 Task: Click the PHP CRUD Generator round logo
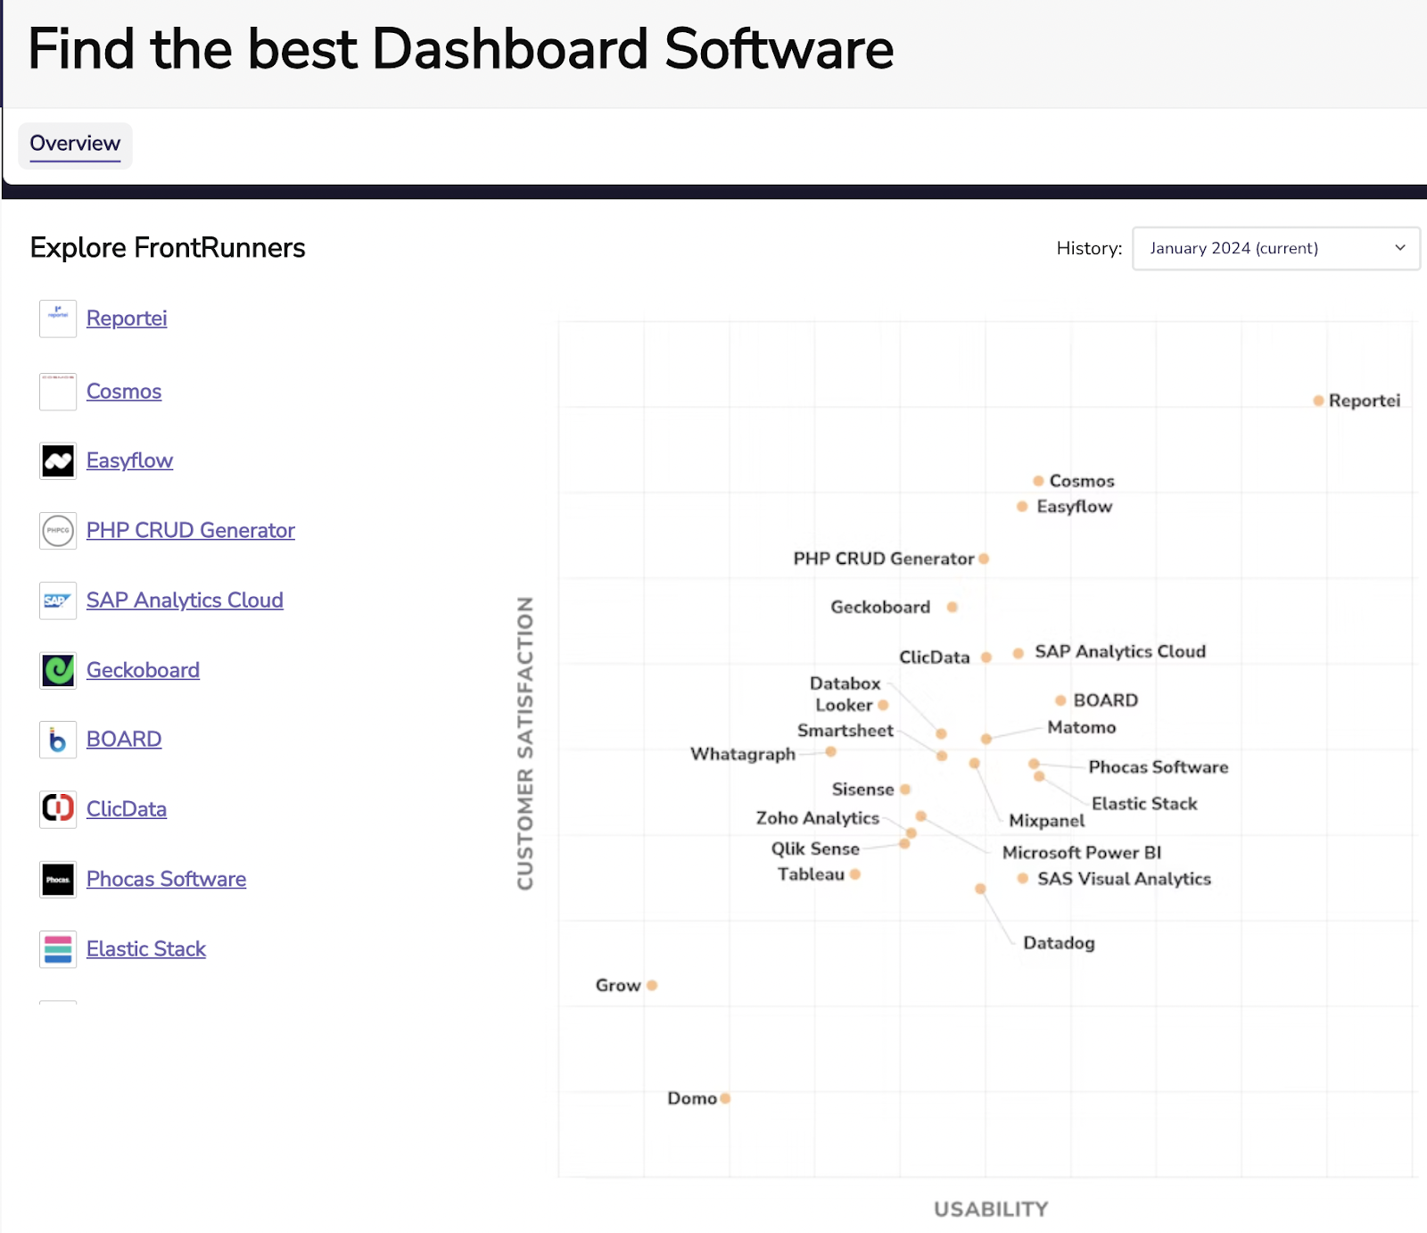[x=58, y=531]
